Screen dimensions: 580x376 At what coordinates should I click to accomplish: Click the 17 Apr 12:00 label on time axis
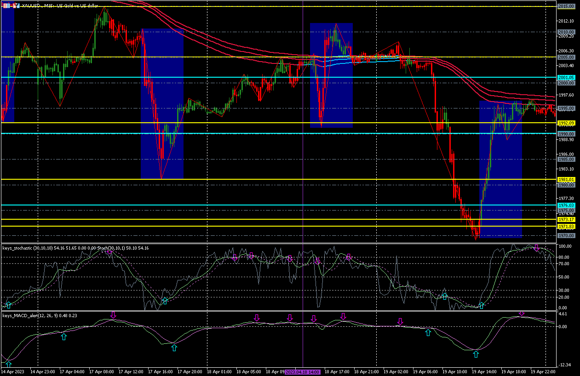tap(131, 371)
